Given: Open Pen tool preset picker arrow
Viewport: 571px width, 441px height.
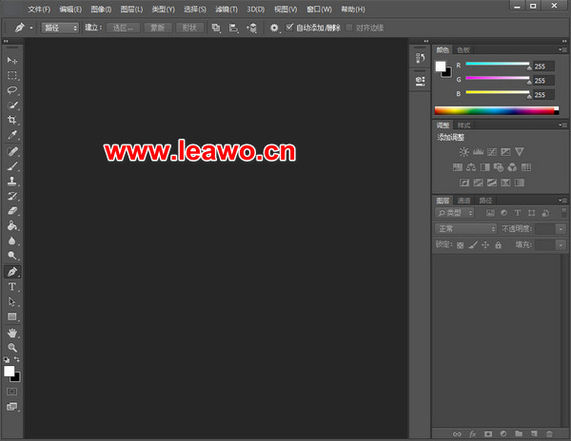Looking at the screenshot, I should [31, 28].
